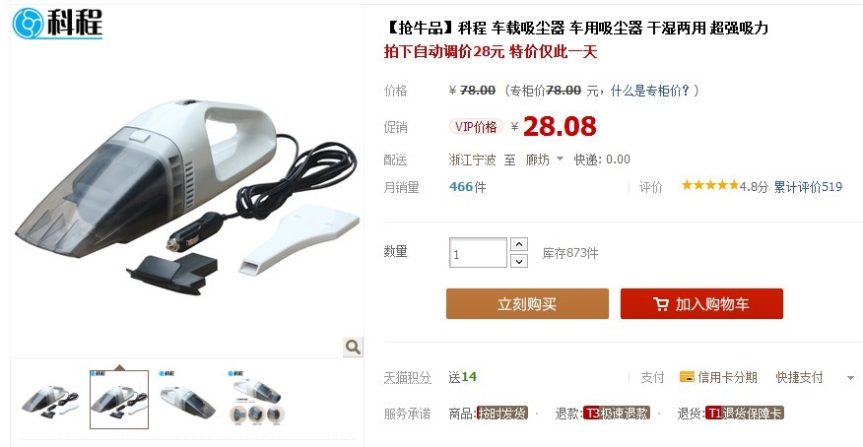Click the five-star rating icons
This screenshot has height=447, width=863.
[710, 185]
